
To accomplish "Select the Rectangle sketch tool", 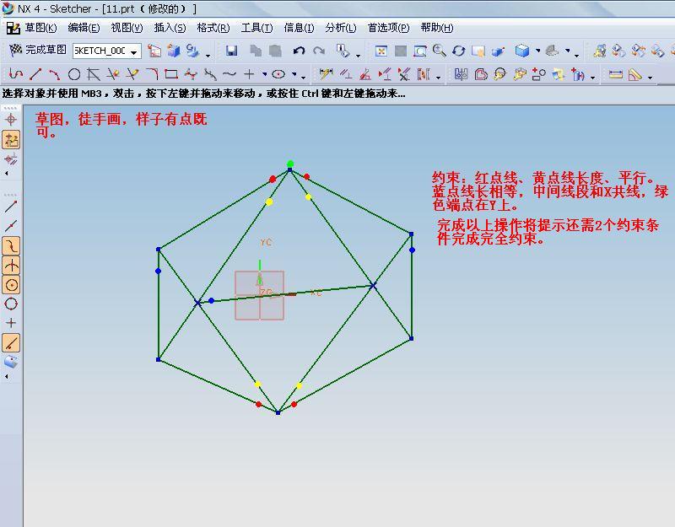I will click(171, 74).
